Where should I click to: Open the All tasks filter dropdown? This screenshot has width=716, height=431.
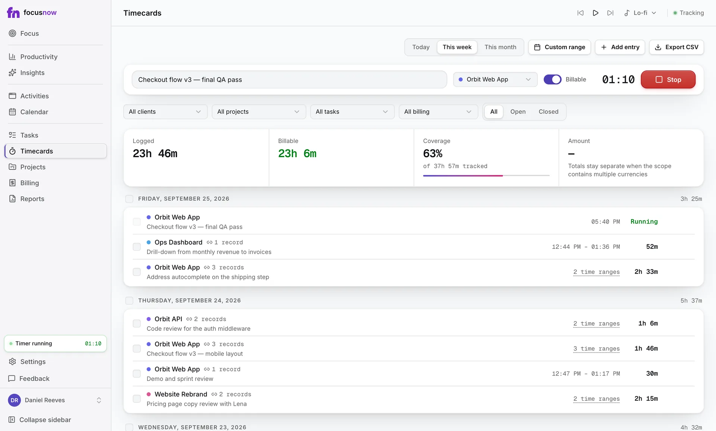352,112
